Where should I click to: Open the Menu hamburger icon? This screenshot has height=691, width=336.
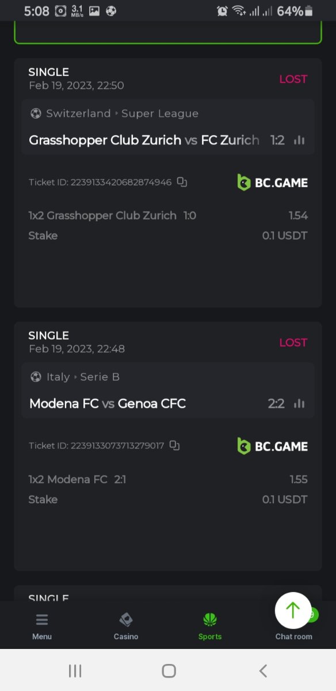point(42,620)
